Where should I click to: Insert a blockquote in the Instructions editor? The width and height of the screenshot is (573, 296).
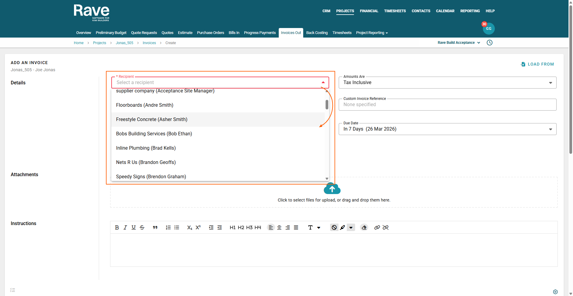(x=155, y=227)
